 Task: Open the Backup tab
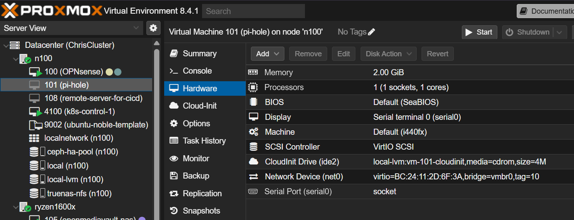(x=205, y=176)
